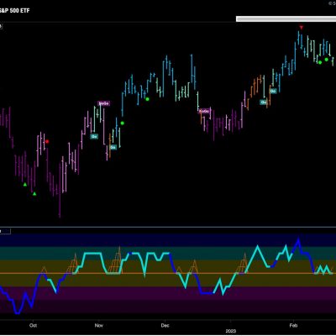Click the oscillator panel label box

point(5,231)
